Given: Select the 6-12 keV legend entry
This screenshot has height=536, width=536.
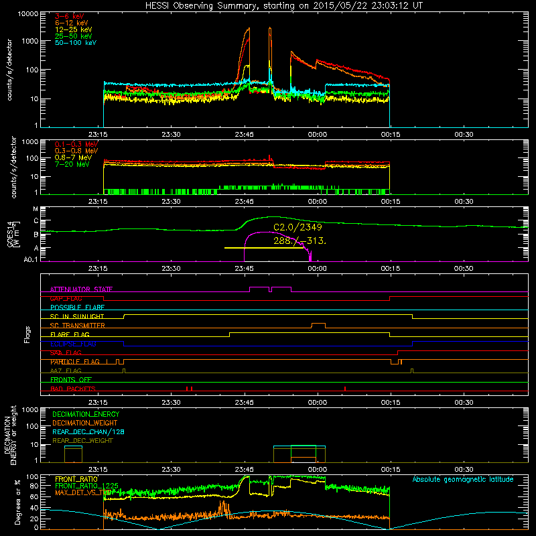Looking at the screenshot, I should [x=72, y=23].
